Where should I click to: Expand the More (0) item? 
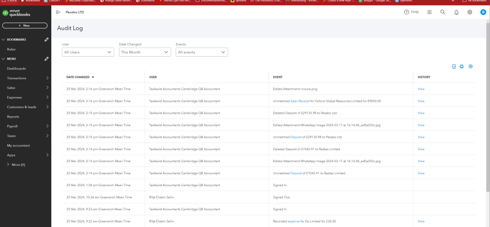pos(16,165)
